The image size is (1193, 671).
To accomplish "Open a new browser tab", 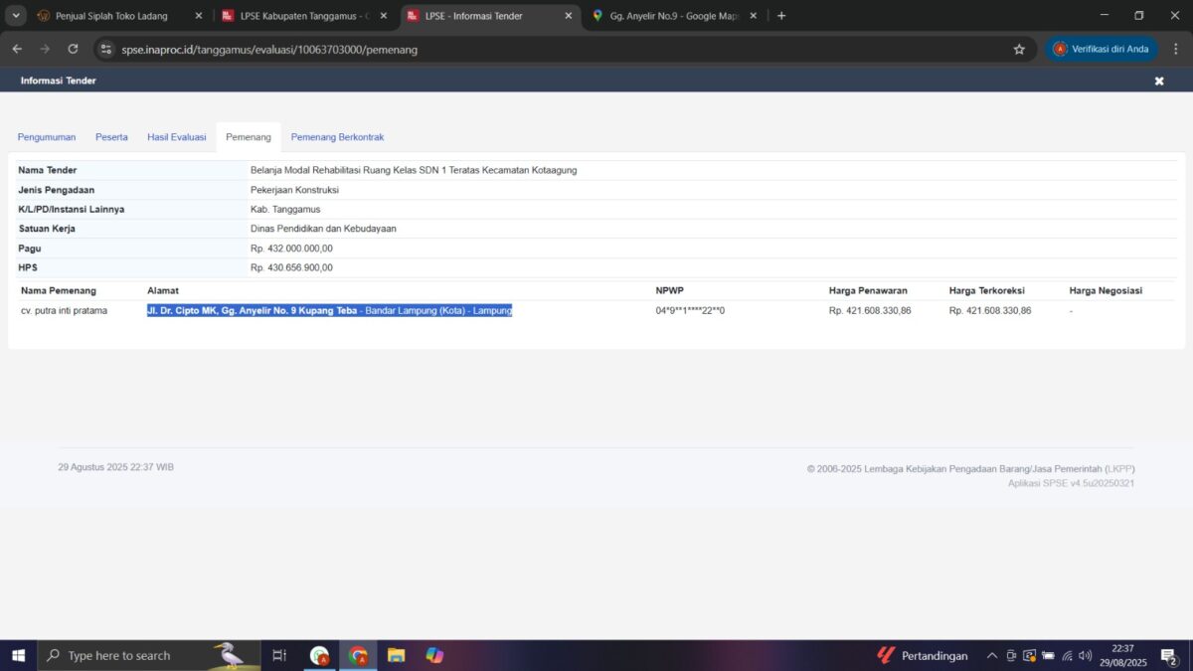I will [x=781, y=16].
